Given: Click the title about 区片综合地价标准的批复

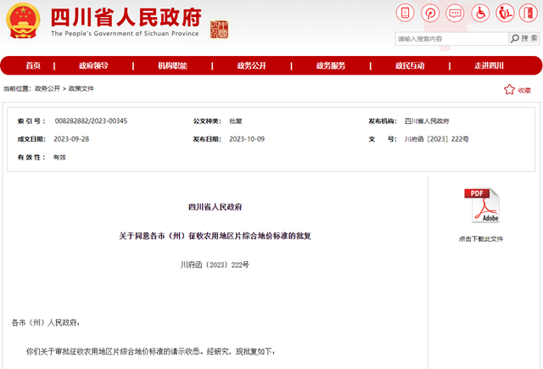Looking at the screenshot, I should pyautogui.click(x=215, y=236).
